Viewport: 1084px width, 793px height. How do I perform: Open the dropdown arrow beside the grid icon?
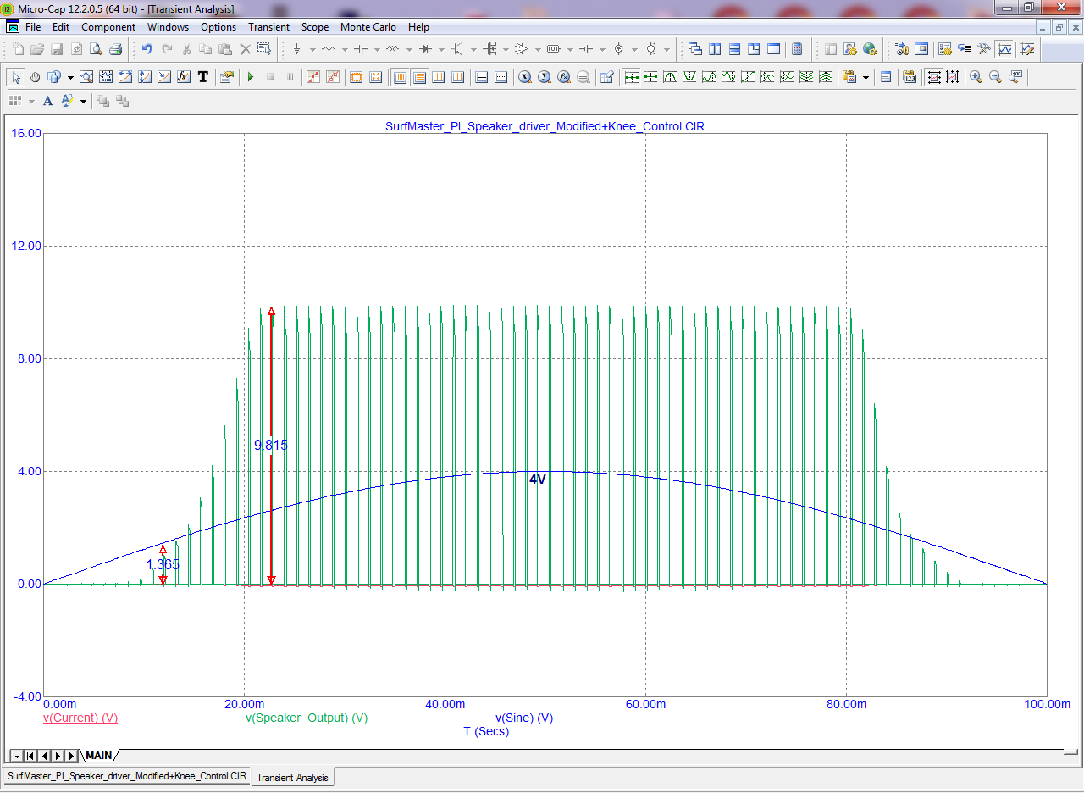coord(31,102)
